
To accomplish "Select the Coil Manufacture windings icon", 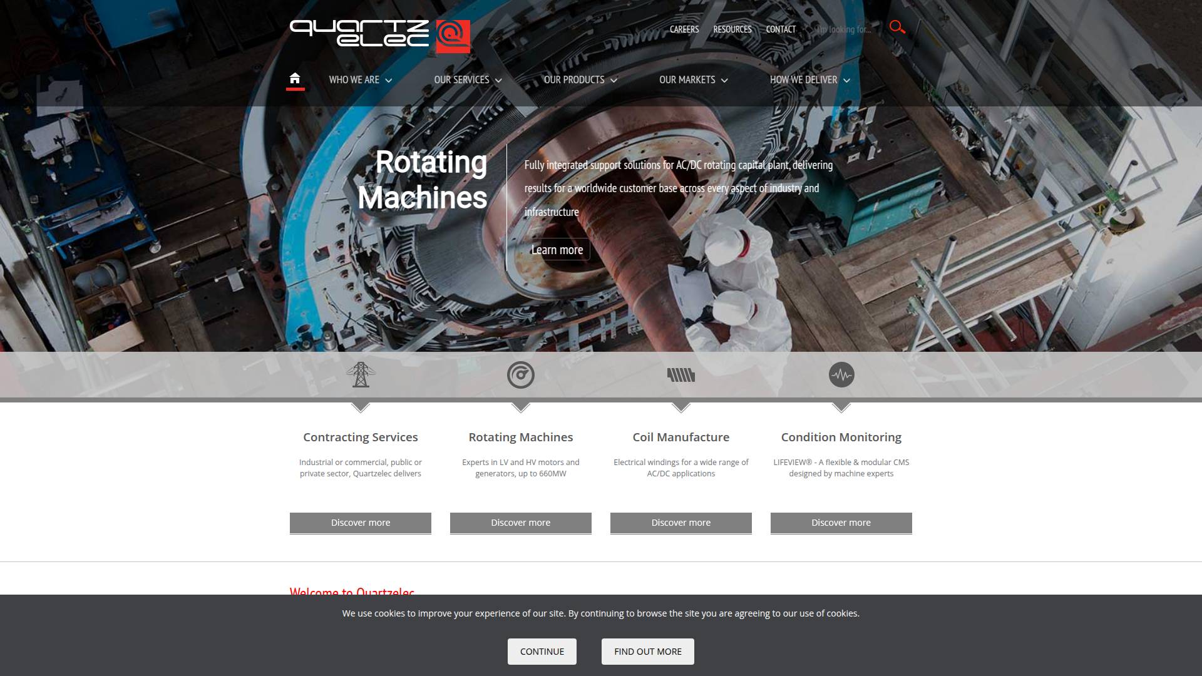I will tap(681, 375).
